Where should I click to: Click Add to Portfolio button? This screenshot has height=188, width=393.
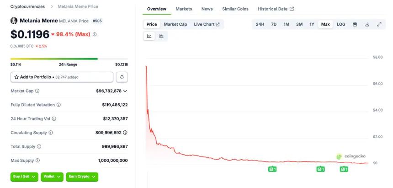coord(62,77)
